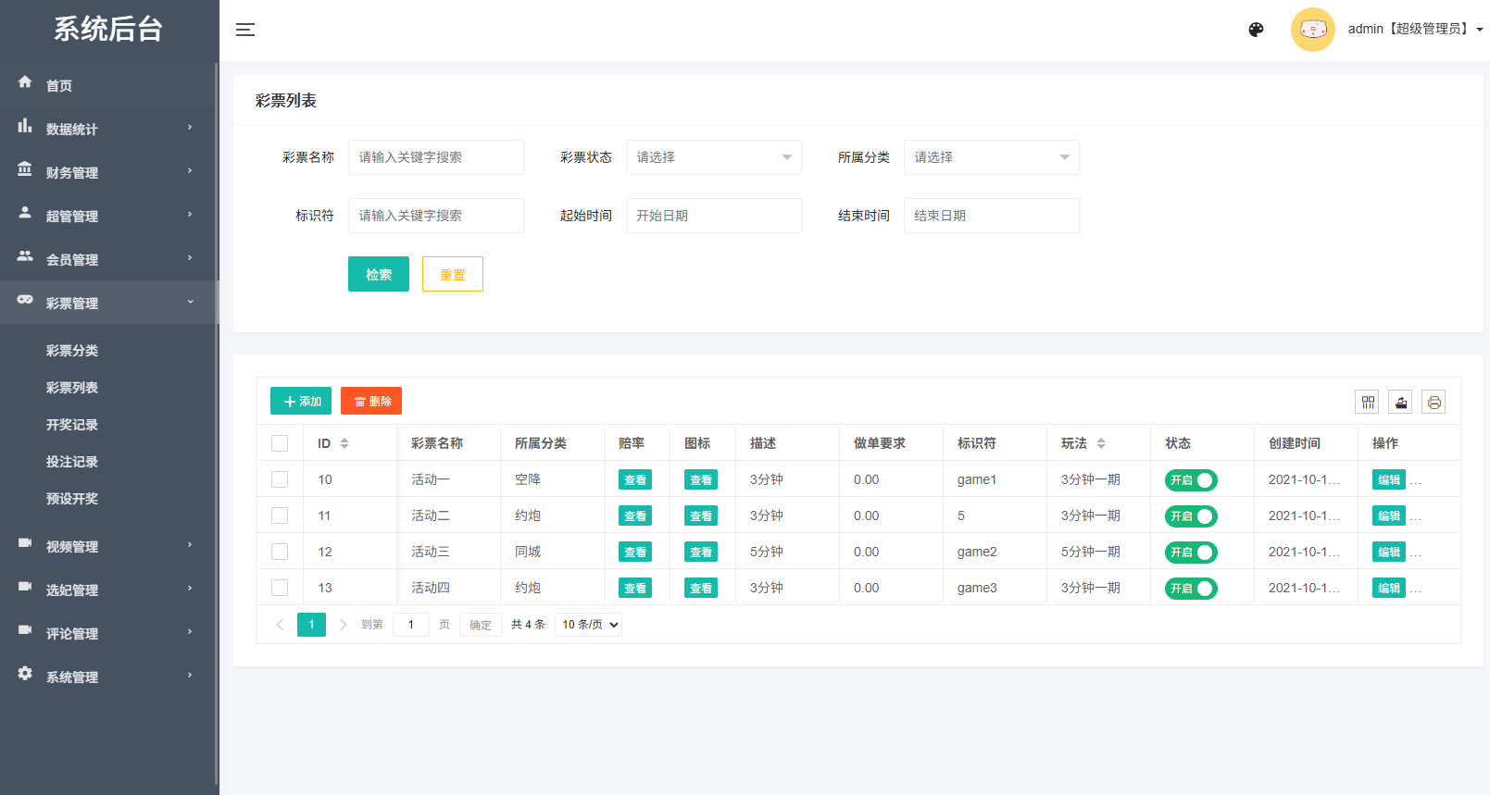Viewport: 1490px width, 795px height.
Task: Click the print table icon
Action: click(1434, 402)
